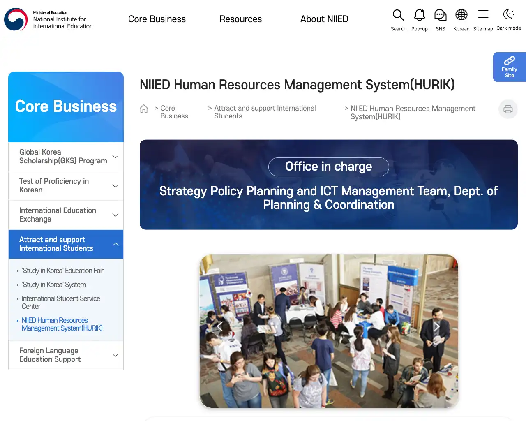Open 'Study in Korea' System link
This screenshot has width=526, height=421.
[x=54, y=285]
